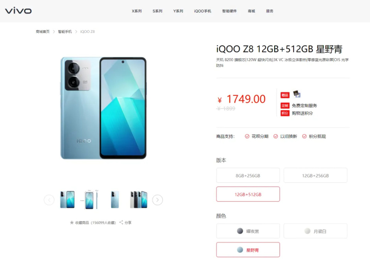Open thumbnail showing all three phone colors
Image resolution: width=370 pixels, height=266 pixels.
(x=139, y=200)
